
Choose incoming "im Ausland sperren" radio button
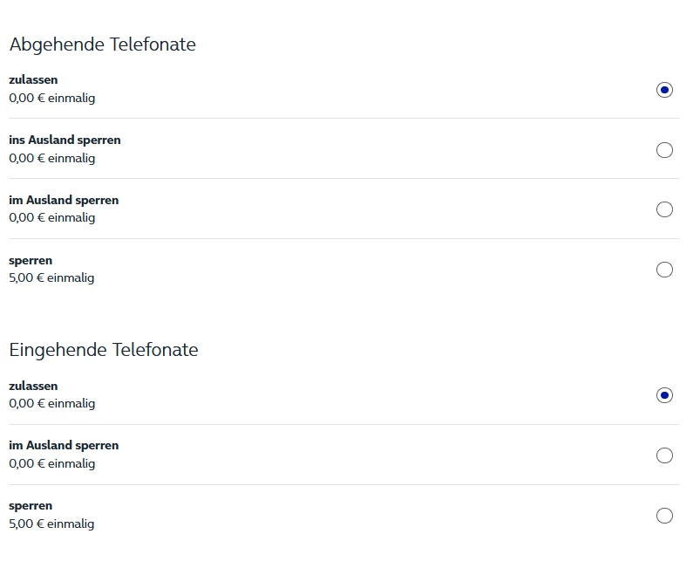tap(664, 455)
